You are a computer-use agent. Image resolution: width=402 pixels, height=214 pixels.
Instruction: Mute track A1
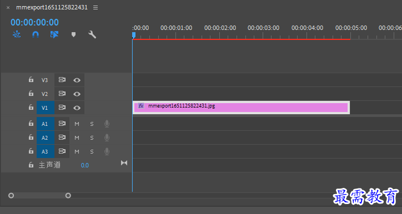[77, 124]
